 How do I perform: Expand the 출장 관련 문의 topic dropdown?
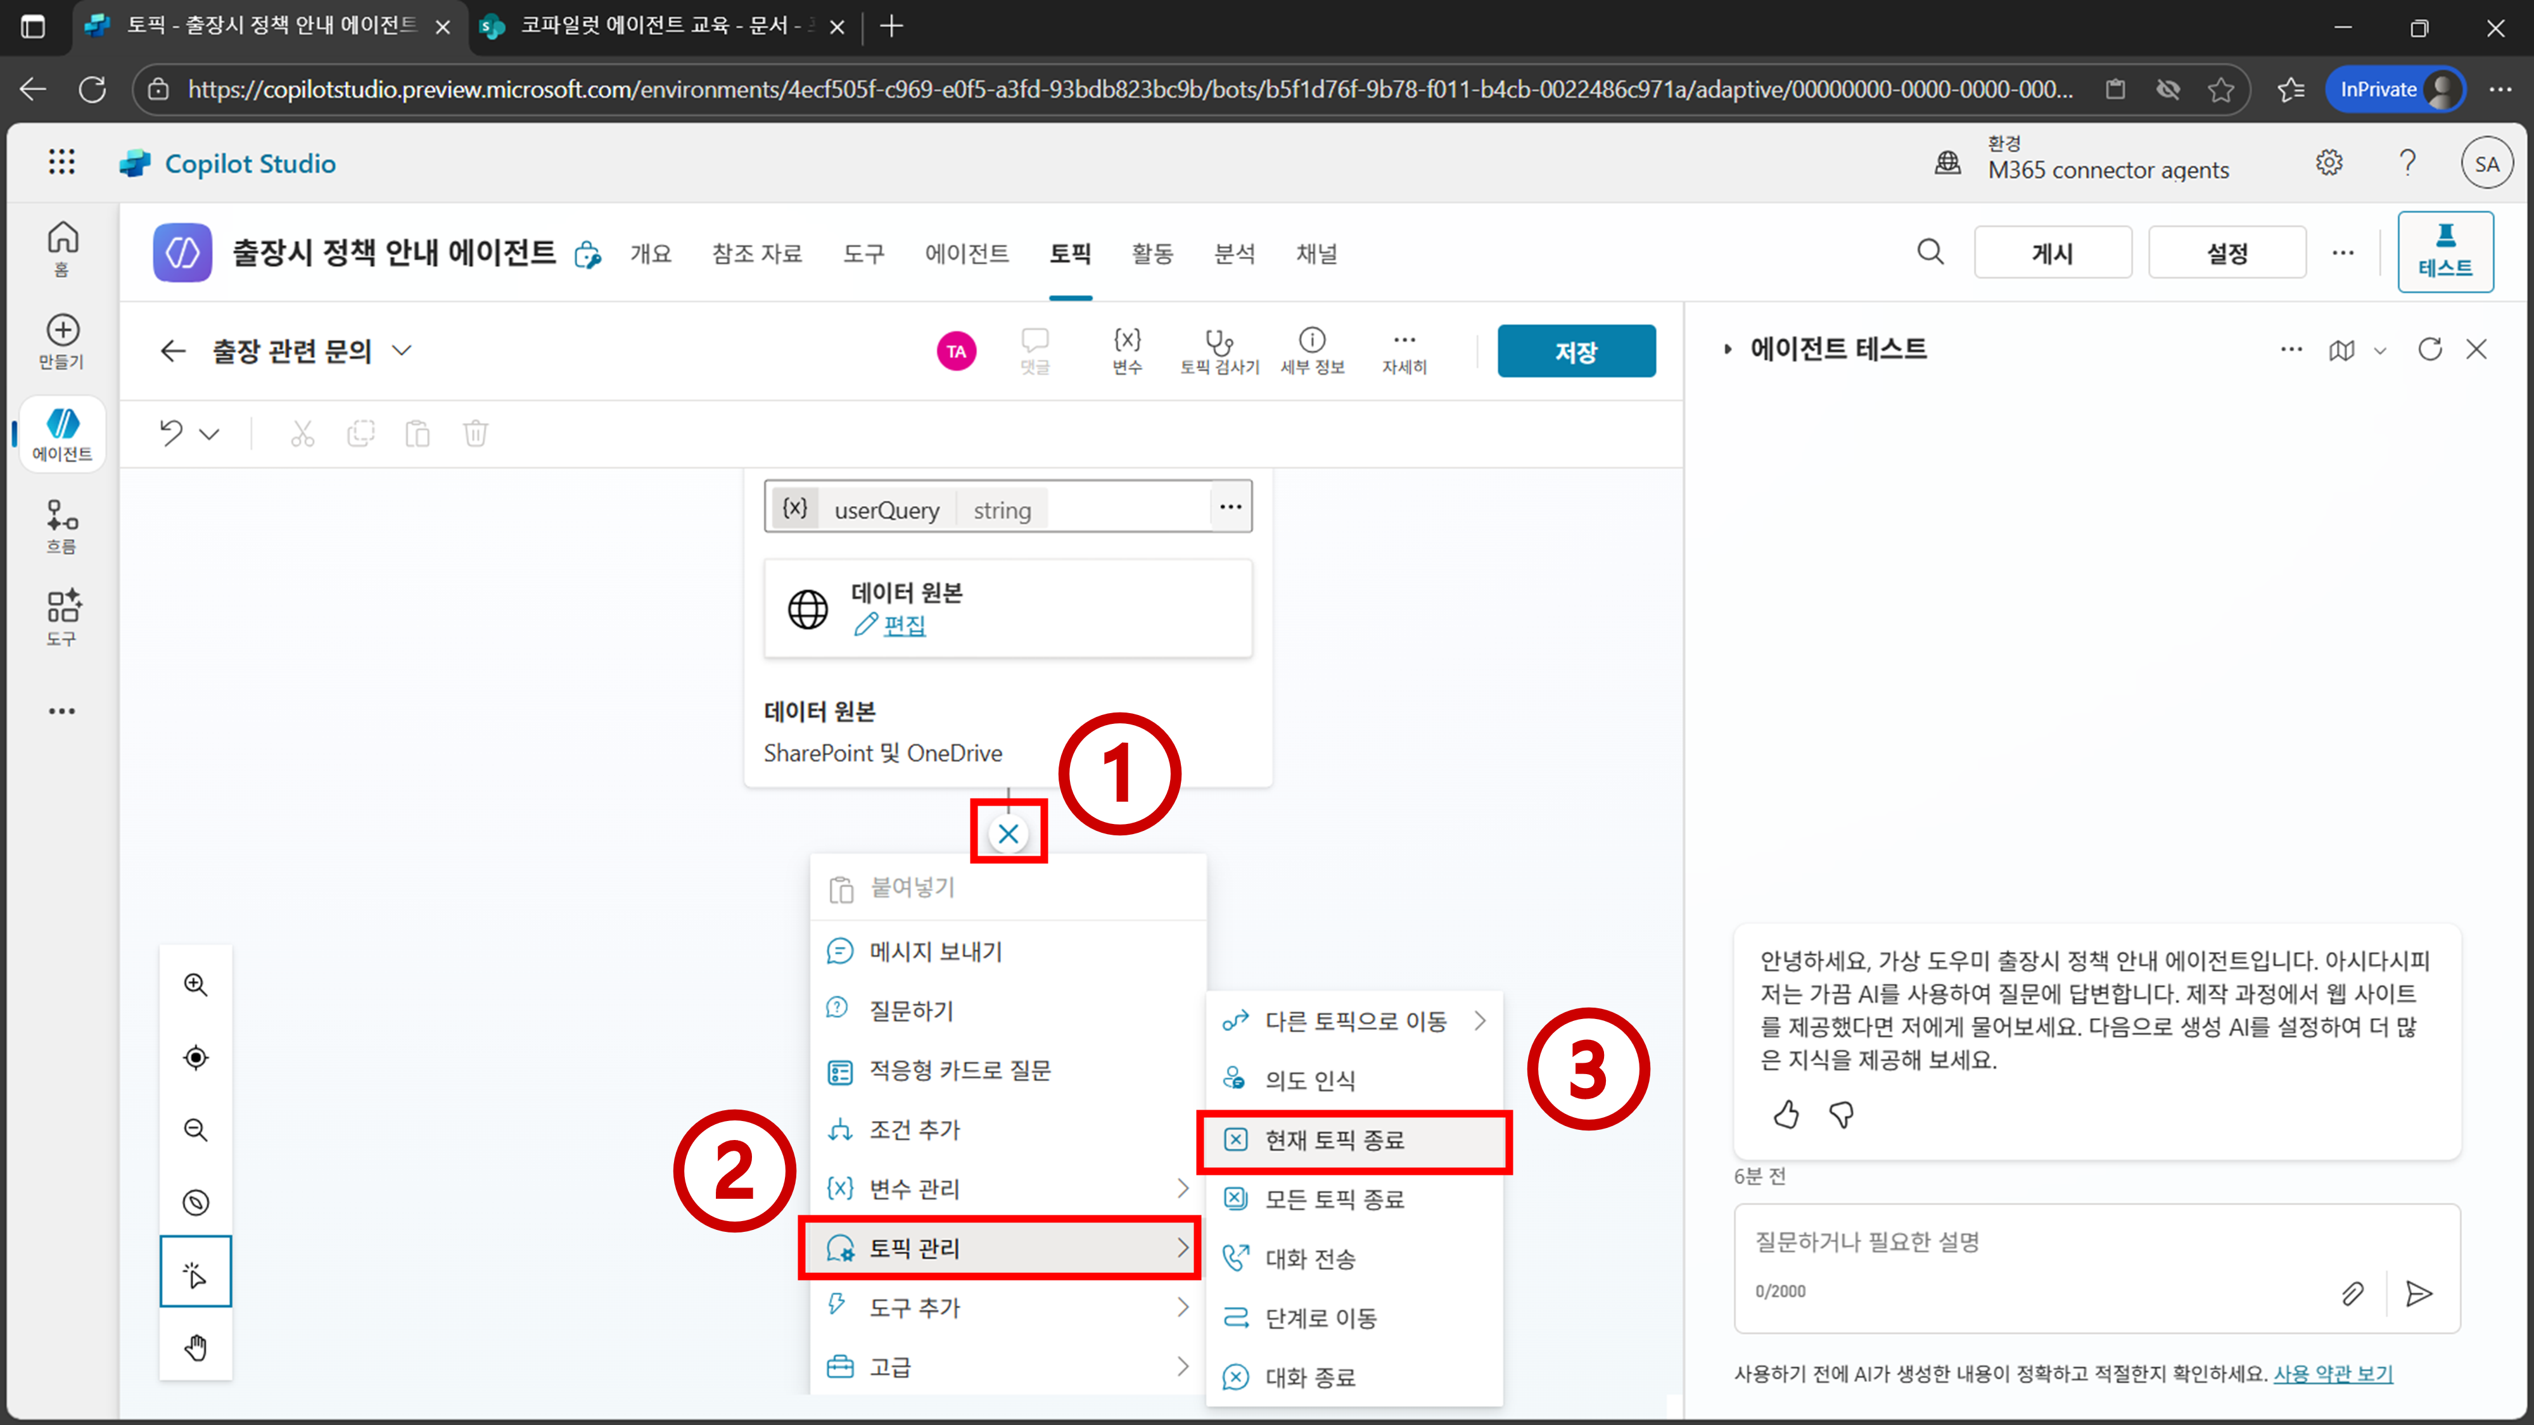[402, 350]
